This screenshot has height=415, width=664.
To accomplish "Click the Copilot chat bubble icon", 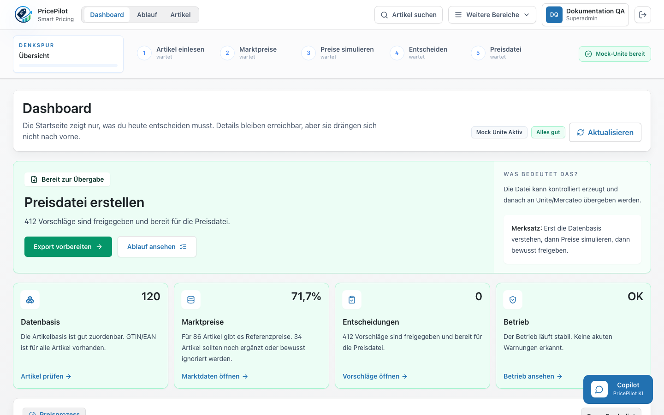I will pos(599,390).
